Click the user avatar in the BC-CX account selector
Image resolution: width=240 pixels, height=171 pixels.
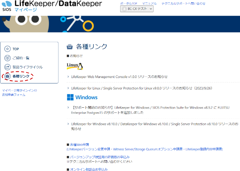click(124, 9)
